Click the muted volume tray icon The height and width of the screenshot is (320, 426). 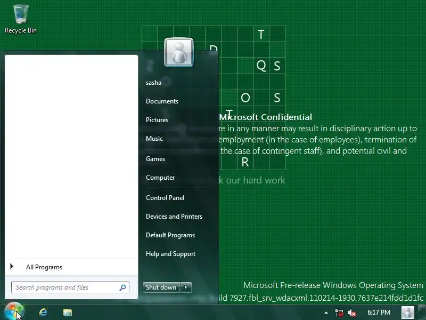[x=352, y=313]
